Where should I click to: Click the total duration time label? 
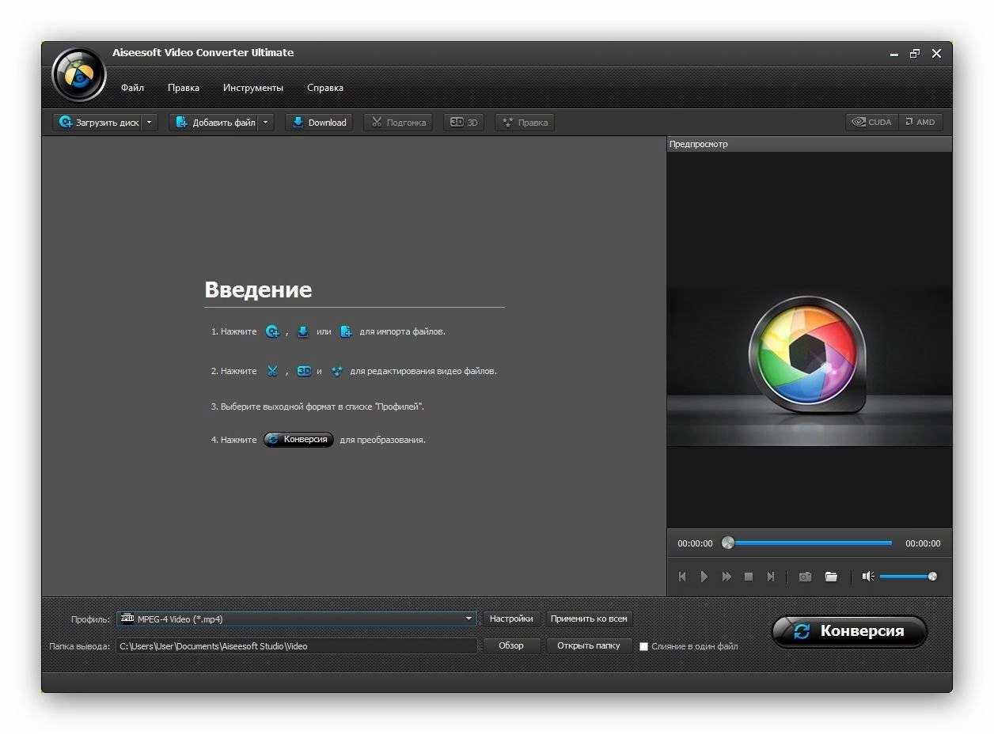point(923,543)
